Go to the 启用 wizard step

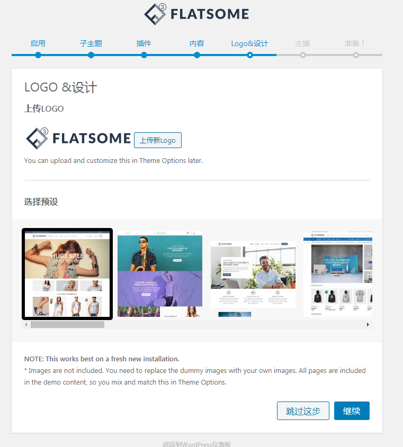[x=38, y=43]
